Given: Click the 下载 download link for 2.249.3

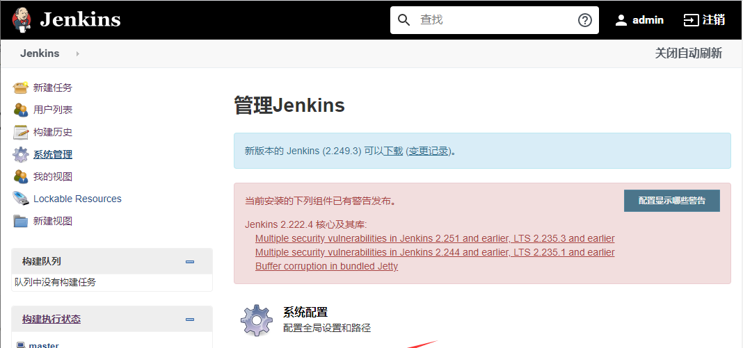Looking at the screenshot, I should tap(393, 151).
